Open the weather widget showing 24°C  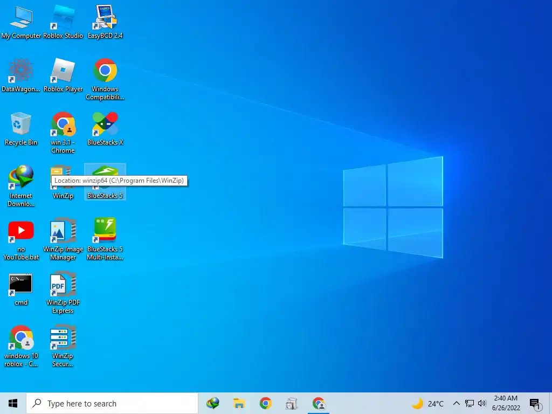[428, 403]
